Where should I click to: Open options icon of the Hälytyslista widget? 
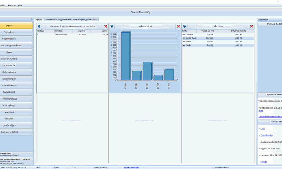pyautogui.click(x=184, y=26)
